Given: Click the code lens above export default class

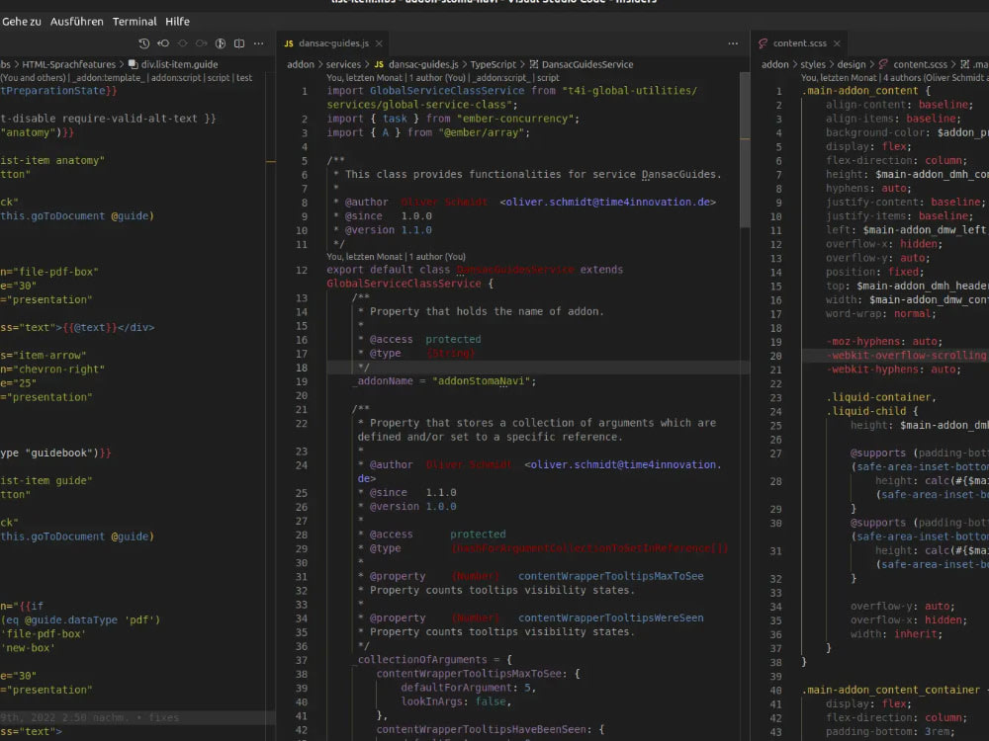Looking at the screenshot, I should click(396, 256).
